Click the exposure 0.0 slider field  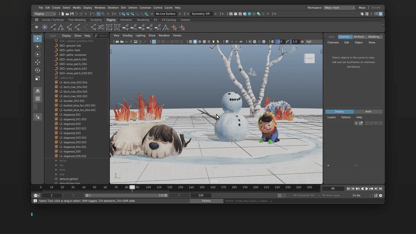tap(280, 42)
